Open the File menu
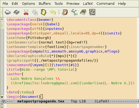139x108 pixels. (5, 4)
